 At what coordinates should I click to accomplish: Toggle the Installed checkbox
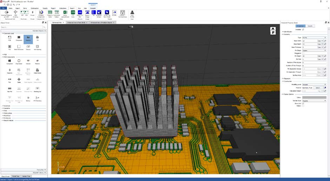303,29
